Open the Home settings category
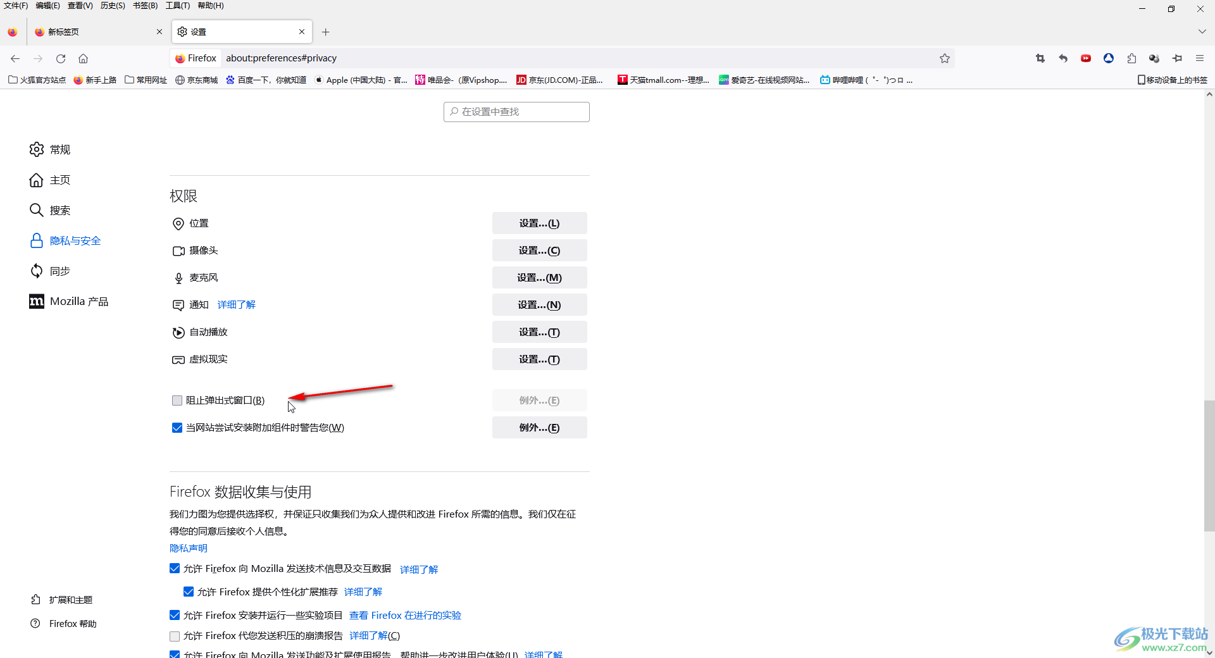 [x=50, y=180]
